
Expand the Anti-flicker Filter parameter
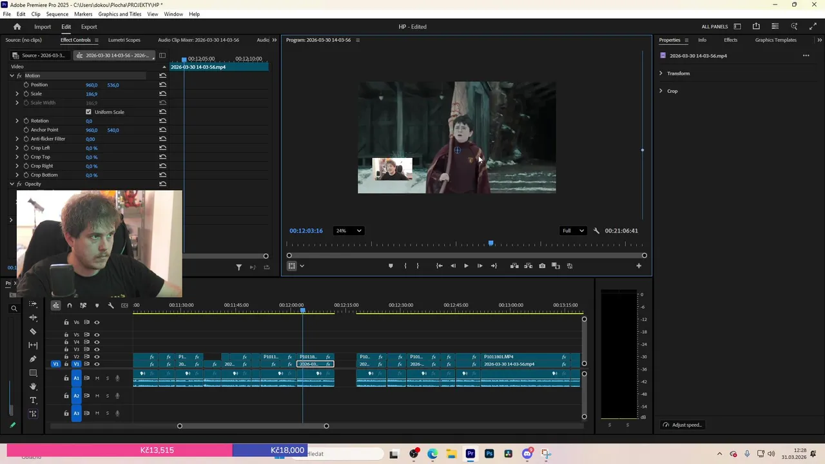(x=17, y=139)
